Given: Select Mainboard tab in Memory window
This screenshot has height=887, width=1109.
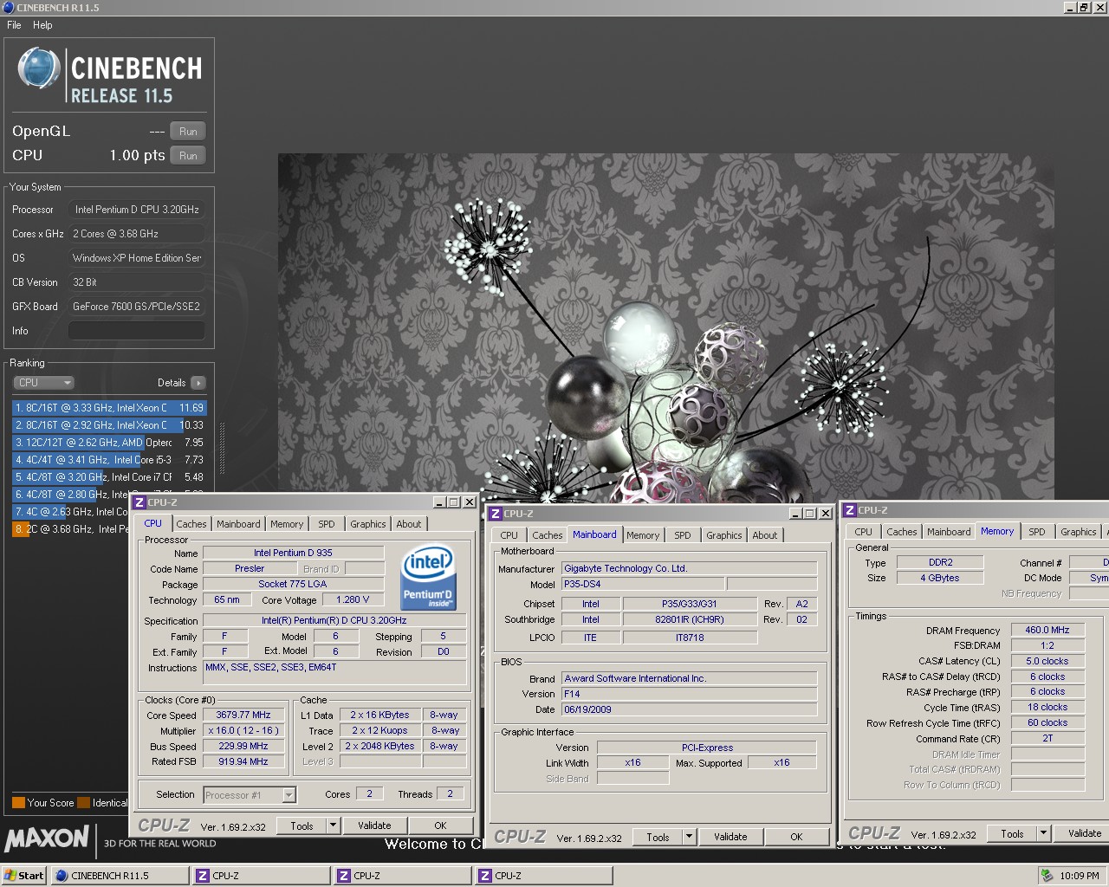Looking at the screenshot, I should coord(949,532).
